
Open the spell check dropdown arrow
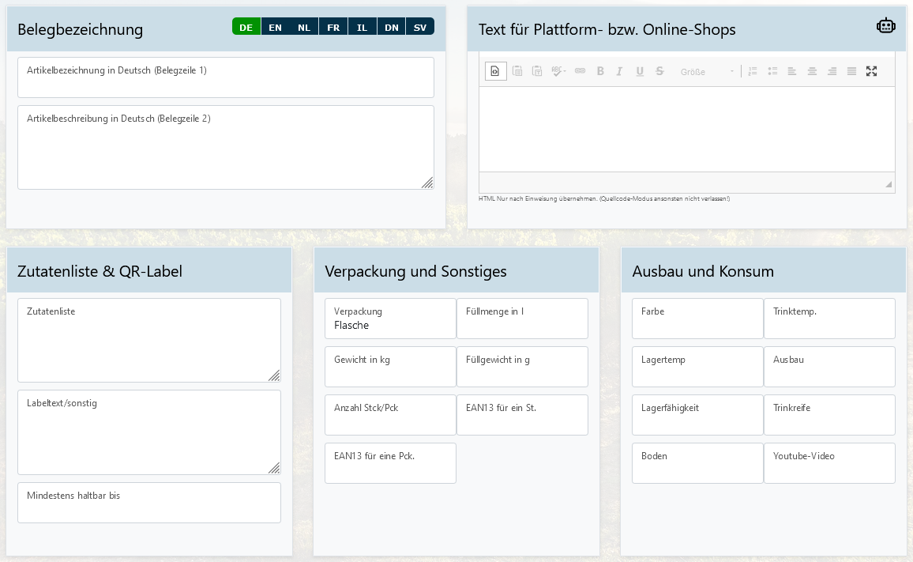click(x=564, y=72)
